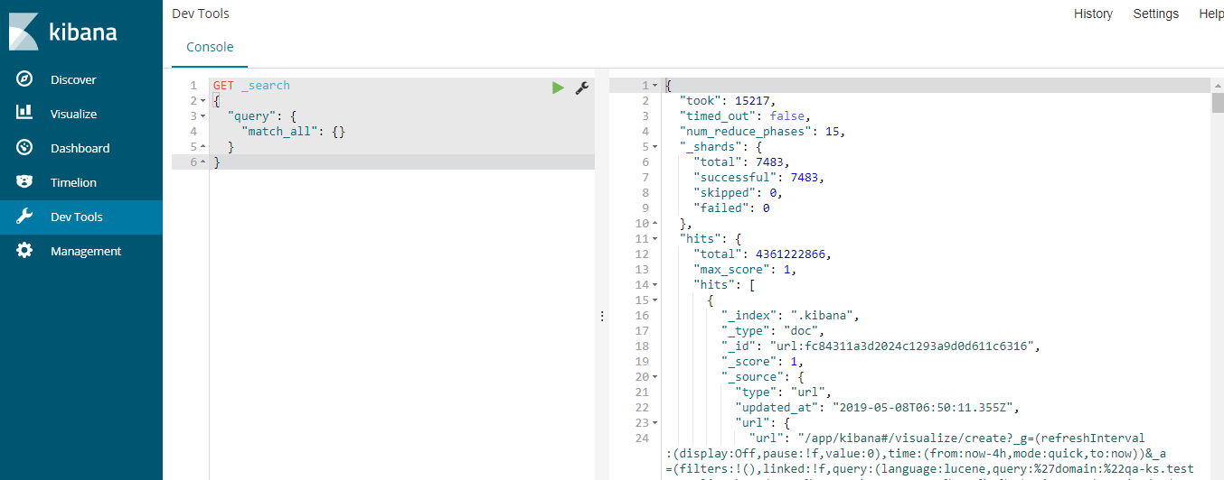1224x480 pixels.
Task: Open request options wrench icon
Action: 582,88
